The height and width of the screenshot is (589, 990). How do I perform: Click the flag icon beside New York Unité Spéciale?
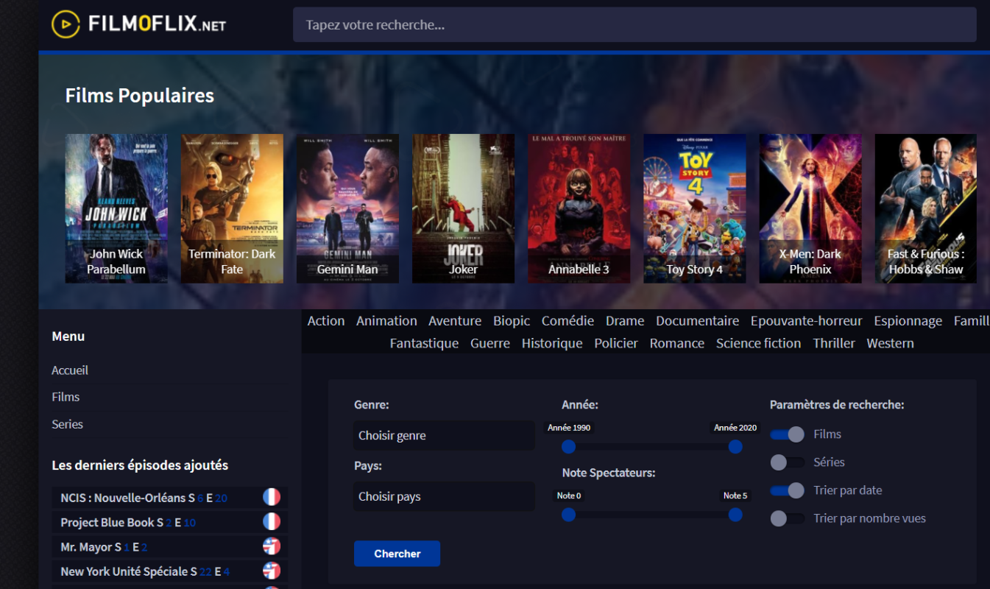point(272,571)
